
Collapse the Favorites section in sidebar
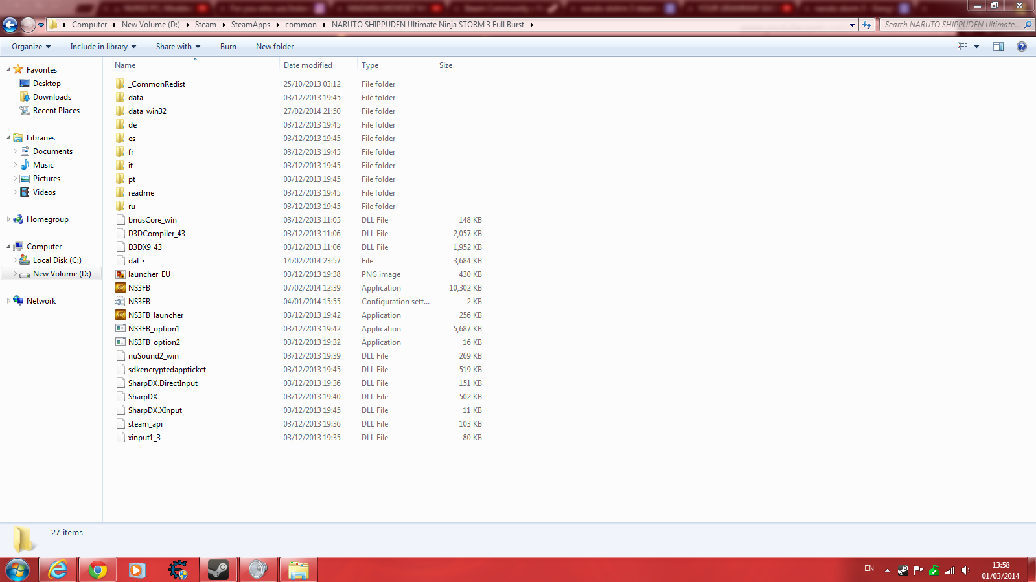9,70
